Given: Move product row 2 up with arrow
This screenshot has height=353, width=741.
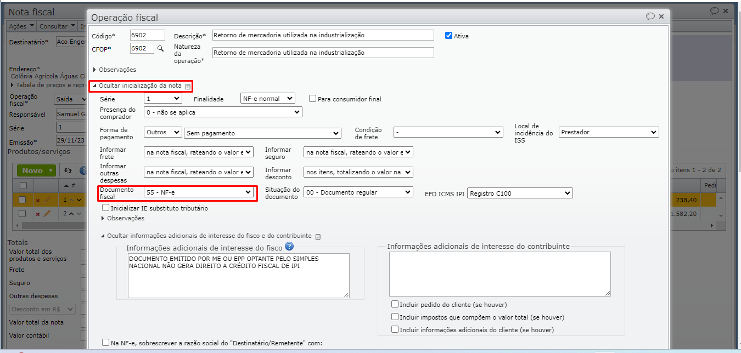Looking at the screenshot, I should coord(72,214).
